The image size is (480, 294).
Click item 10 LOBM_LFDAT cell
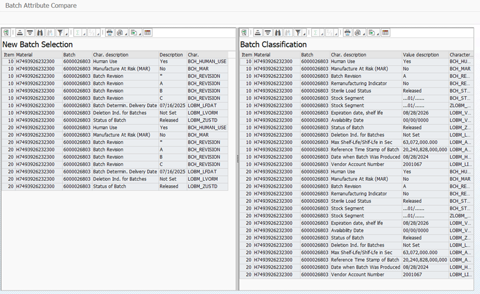[x=207, y=106]
